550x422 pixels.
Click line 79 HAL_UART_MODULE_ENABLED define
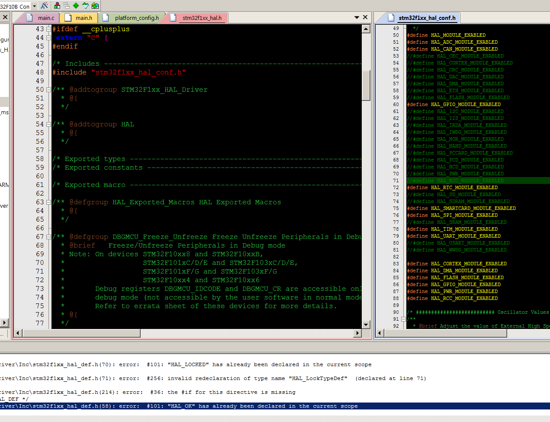(x=454, y=236)
